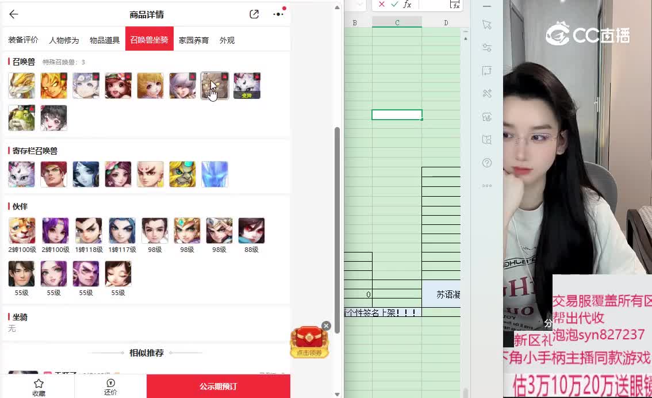Viewport: 652px width, 398px height.
Task: Select the stone golem summoned beast avatar
Action: [214, 86]
